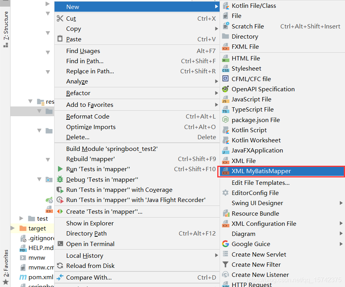Click the Reload from Disk icon
This screenshot has height=287, width=345.
point(60,266)
